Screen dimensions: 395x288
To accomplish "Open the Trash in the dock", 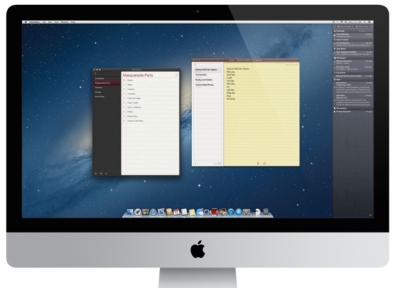I will click(x=266, y=212).
